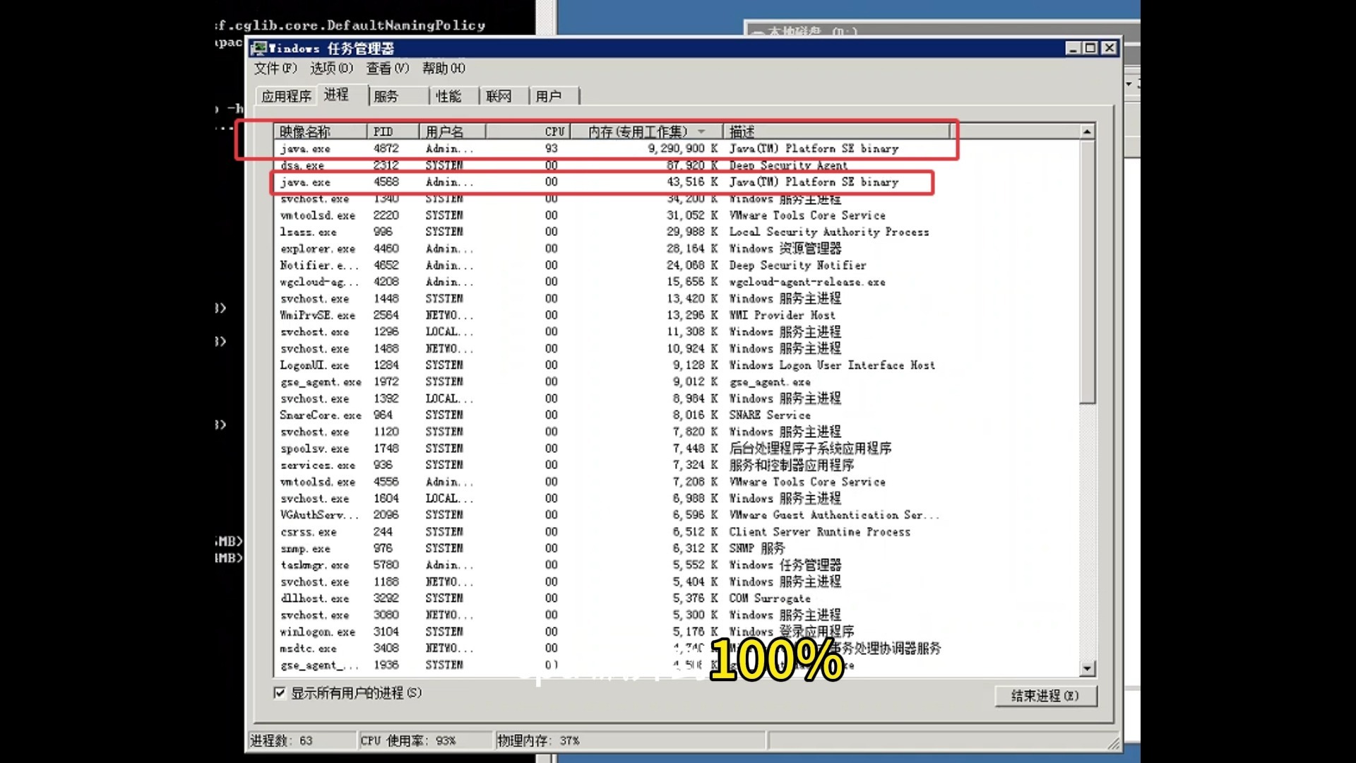Select svchost.exe with PID 1448
1356x763 pixels.
pyautogui.click(x=613, y=299)
